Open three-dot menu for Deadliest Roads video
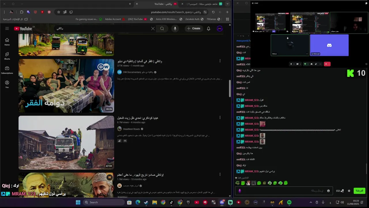The width and height of the screenshot is (369, 208). point(220,118)
